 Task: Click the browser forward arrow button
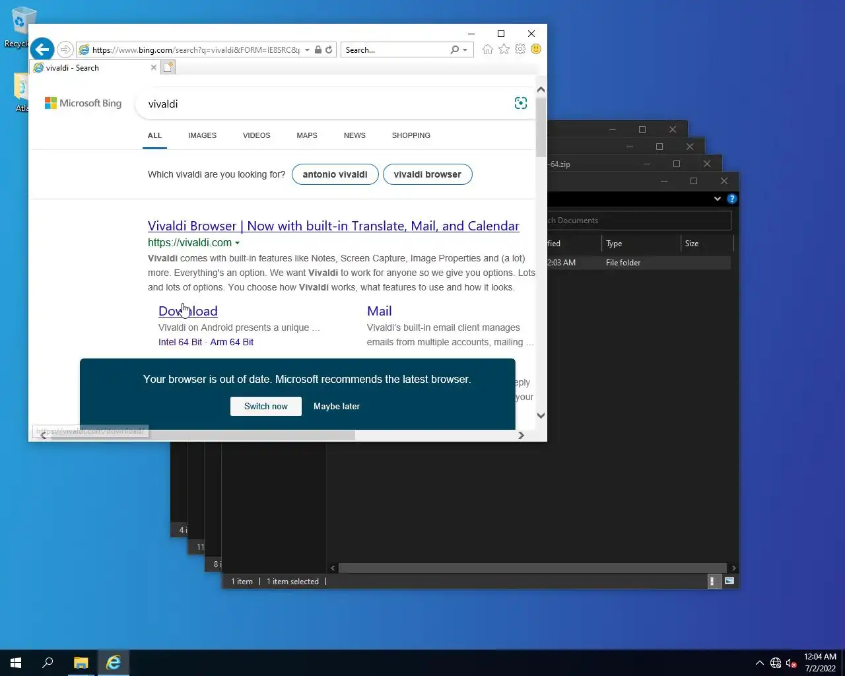[x=65, y=50]
